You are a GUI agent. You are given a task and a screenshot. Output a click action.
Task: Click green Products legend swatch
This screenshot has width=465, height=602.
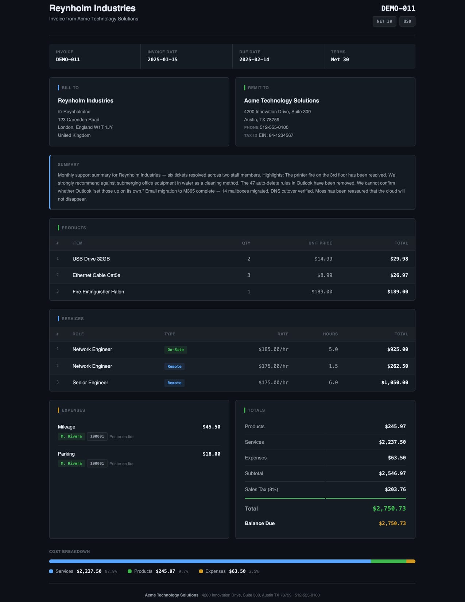[129, 571]
